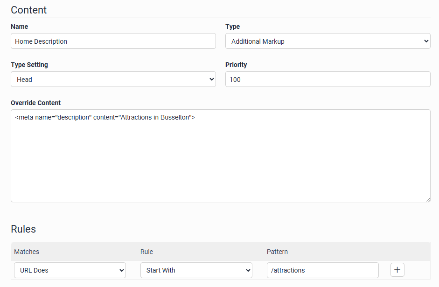Open the Type dropdown showing Additional Markup
Image resolution: width=439 pixels, height=287 pixels.
click(328, 41)
